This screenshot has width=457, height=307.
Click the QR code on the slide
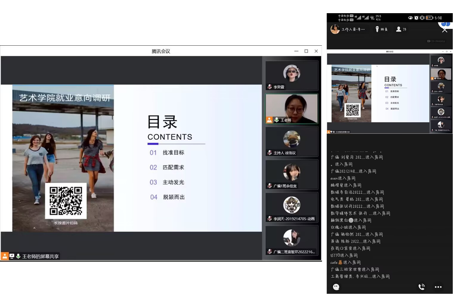coord(66,201)
